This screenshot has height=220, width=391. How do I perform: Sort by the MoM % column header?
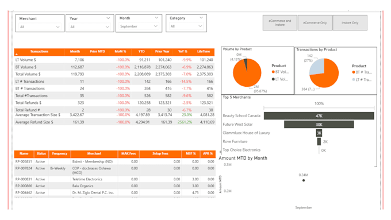[x=120, y=52]
